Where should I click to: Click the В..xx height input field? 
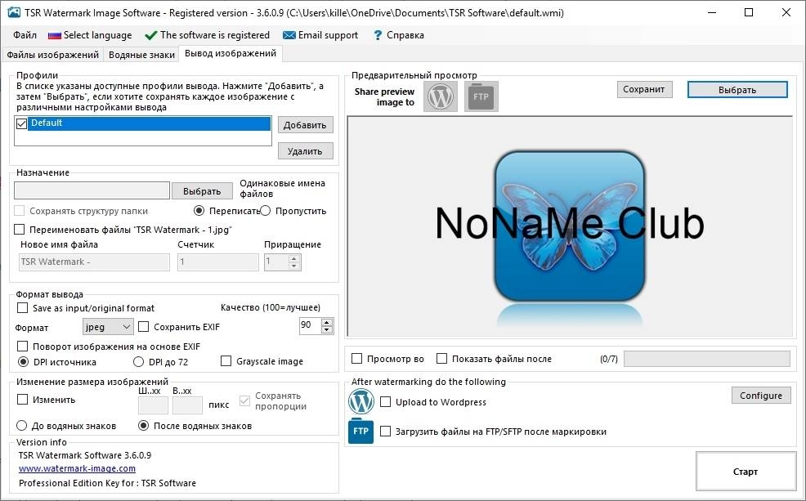(x=188, y=405)
